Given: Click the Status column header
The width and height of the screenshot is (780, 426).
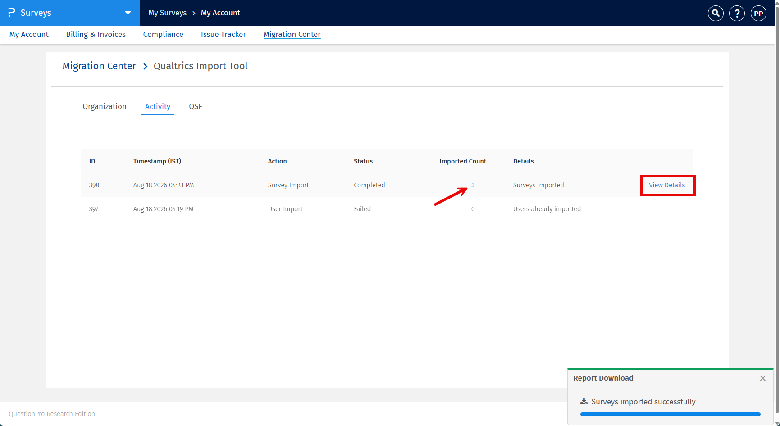Looking at the screenshot, I should point(363,161).
